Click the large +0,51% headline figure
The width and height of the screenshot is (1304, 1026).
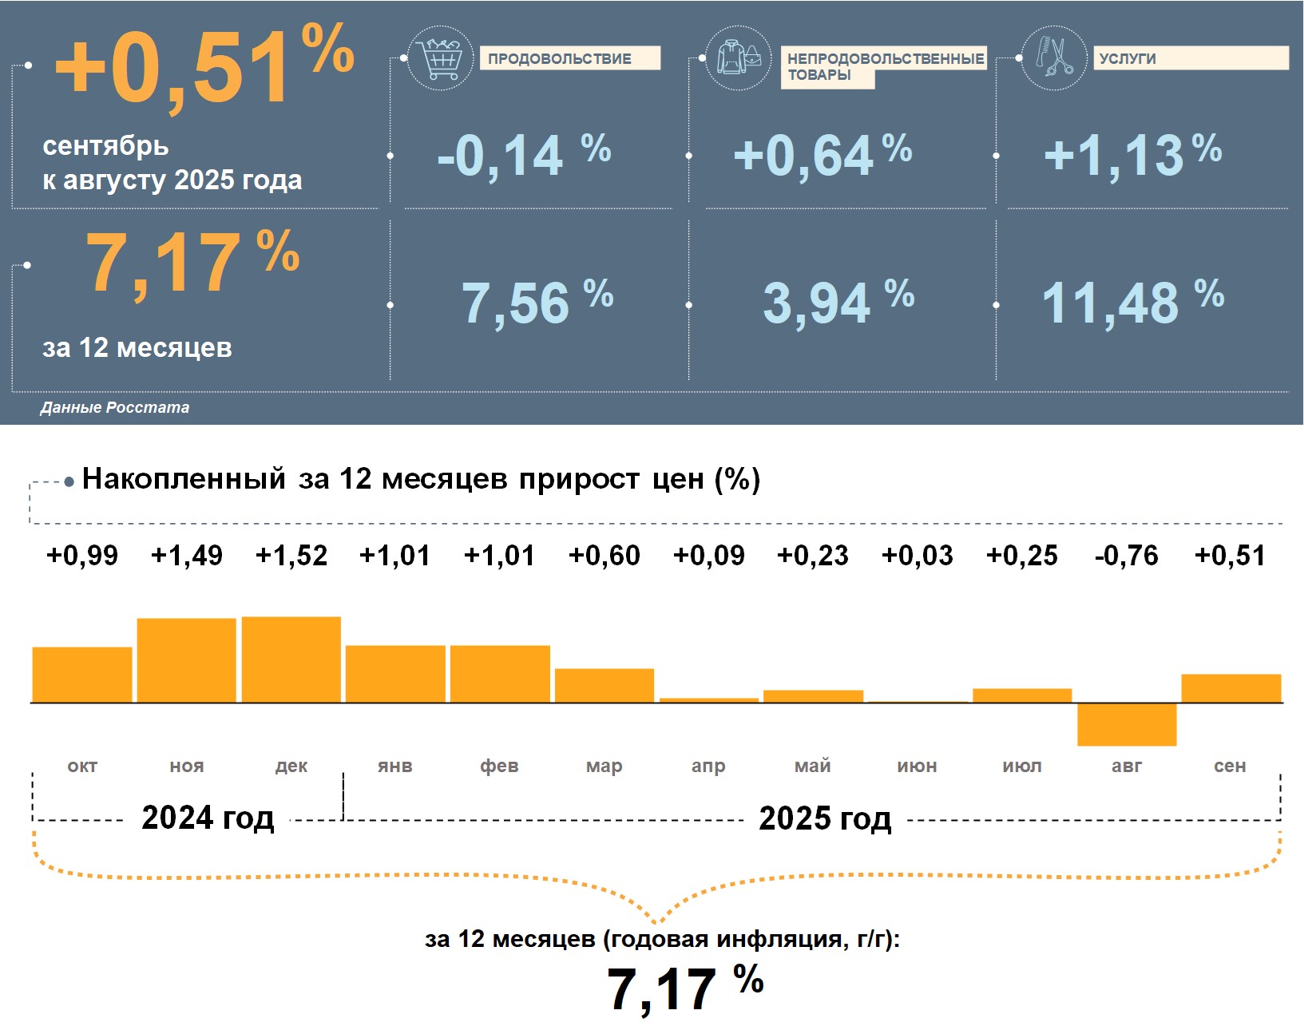point(204,68)
